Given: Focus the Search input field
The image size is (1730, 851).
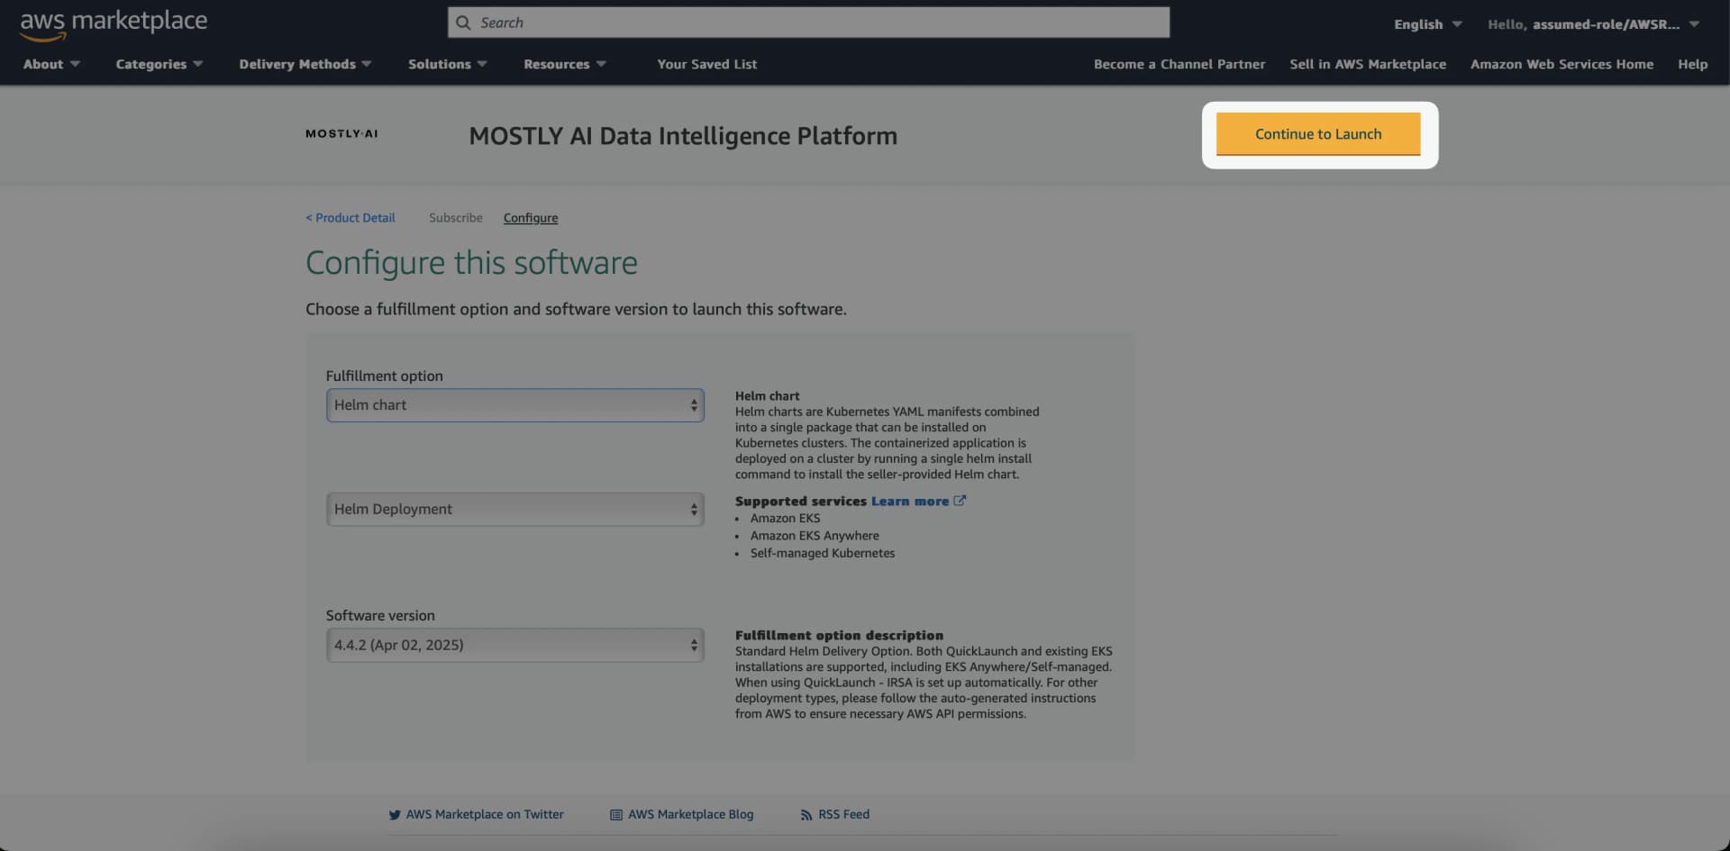Looking at the screenshot, I should tap(808, 23).
